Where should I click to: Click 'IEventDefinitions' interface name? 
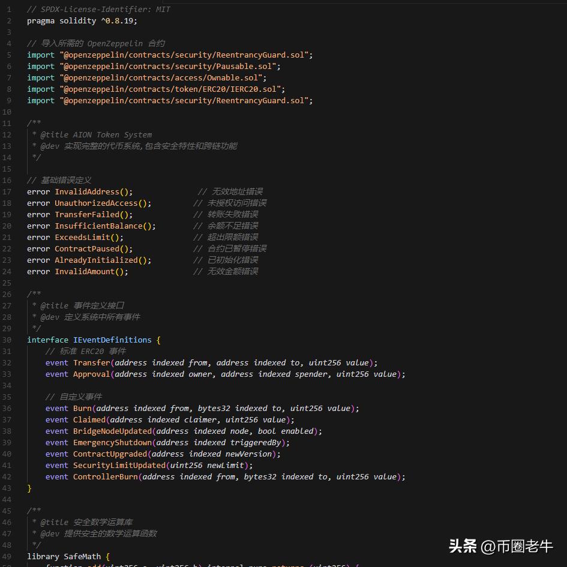coord(112,340)
